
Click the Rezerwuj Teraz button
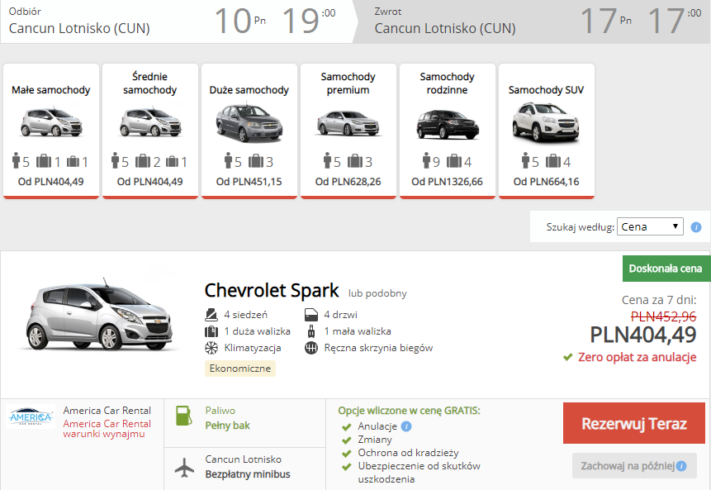pos(634,423)
